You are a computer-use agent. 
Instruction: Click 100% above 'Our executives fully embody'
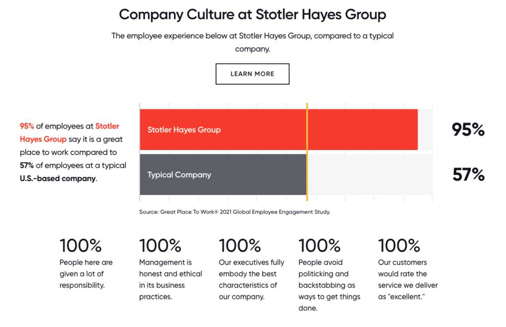pos(240,245)
